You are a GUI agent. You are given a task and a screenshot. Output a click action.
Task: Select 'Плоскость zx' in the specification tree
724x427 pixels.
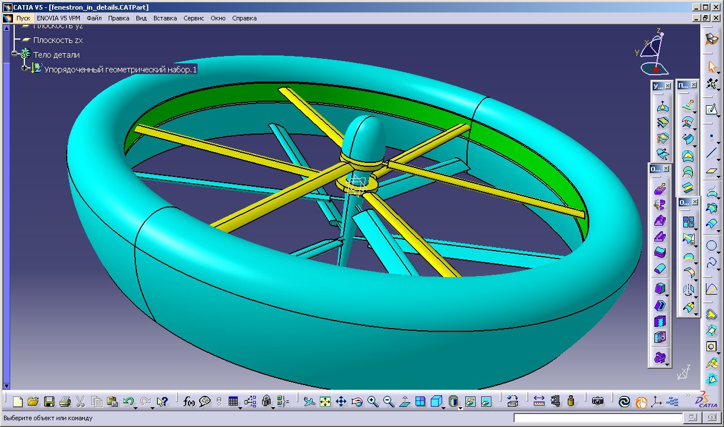pos(58,40)
